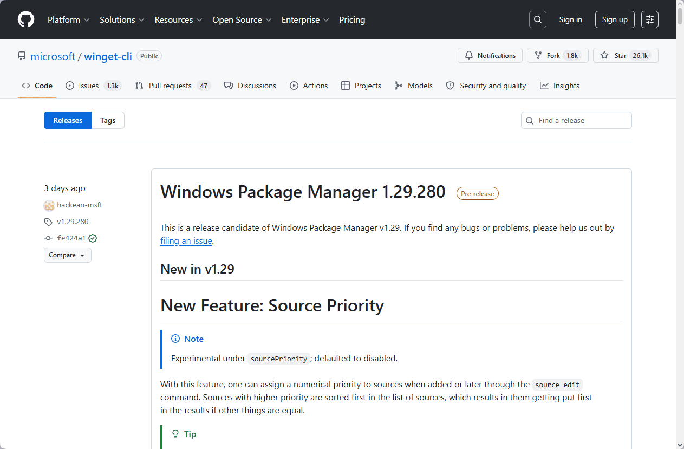This screenshot has width=684, height=449.
Task: Go to the Pricing page
Action: pos(352,19)
